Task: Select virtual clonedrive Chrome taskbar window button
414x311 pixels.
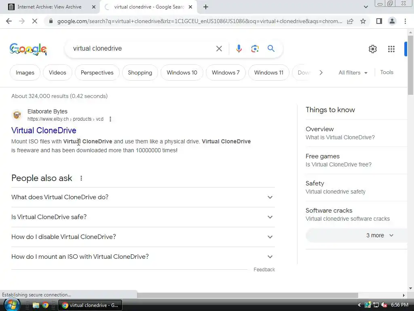Action: click(x=90, y=305)
